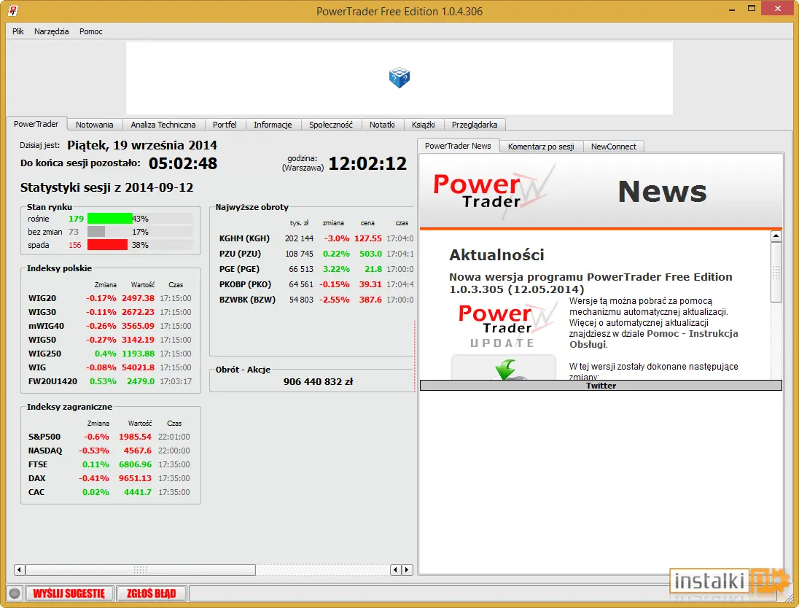
Task: Click the WIG20 index row
Action: point(110,298)
